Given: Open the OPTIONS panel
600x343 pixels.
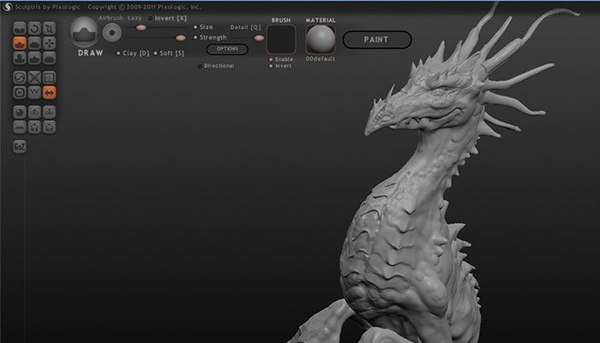Looking at the screenshot, I should 227,49.
